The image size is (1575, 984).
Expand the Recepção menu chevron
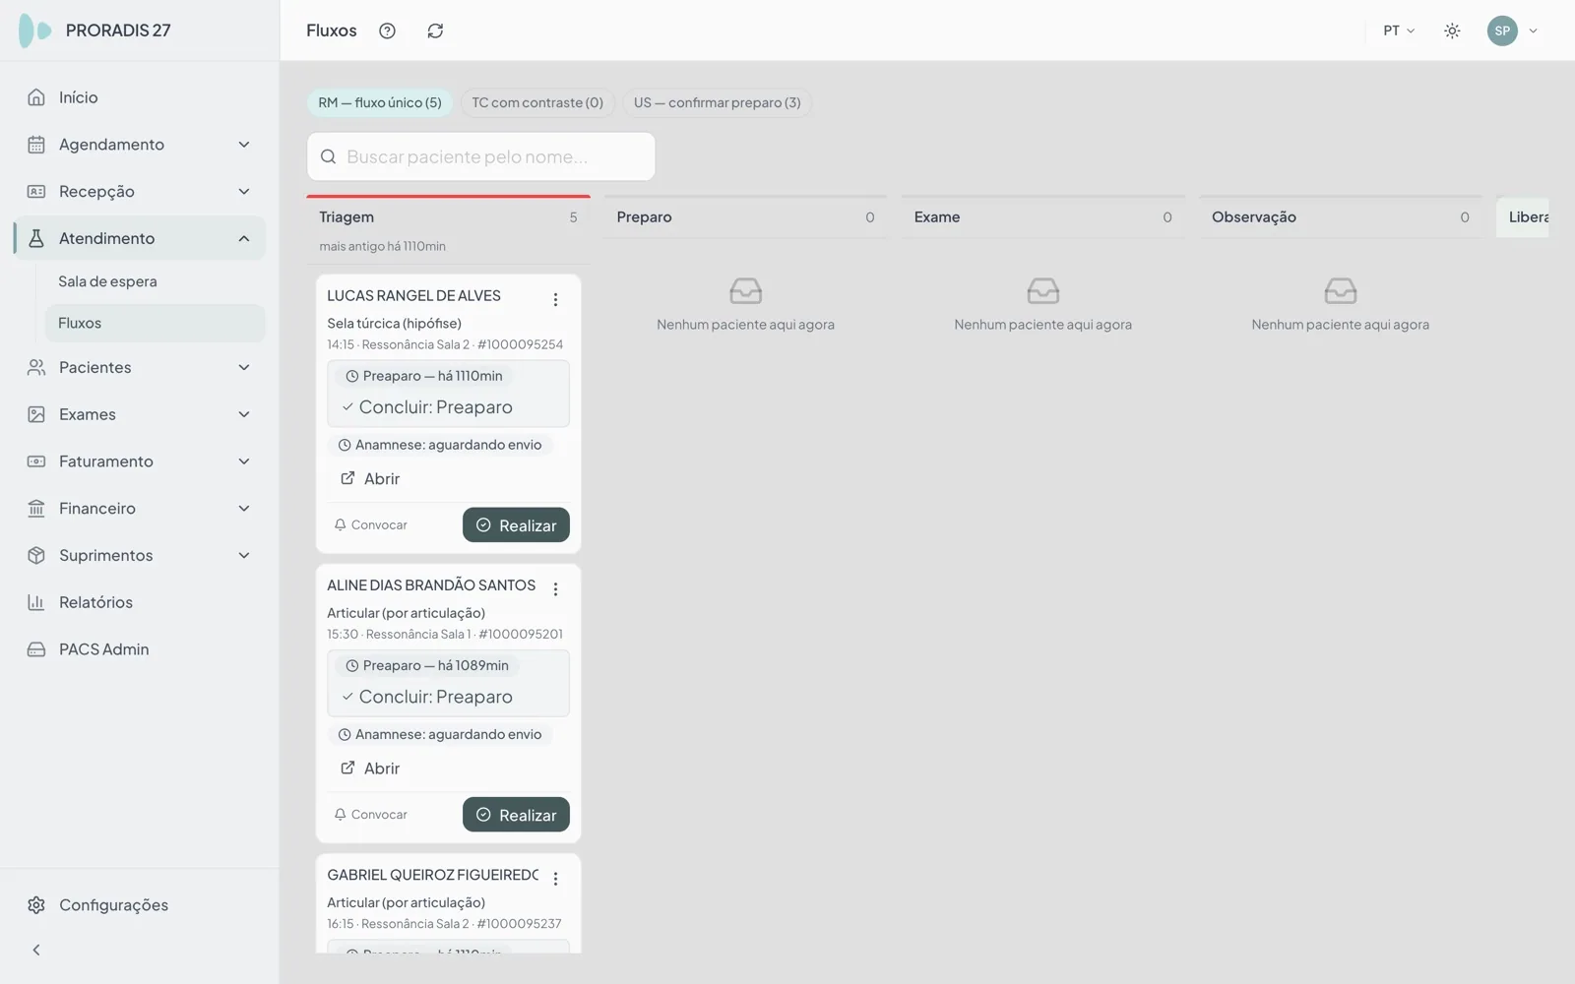tap(244, 192)
